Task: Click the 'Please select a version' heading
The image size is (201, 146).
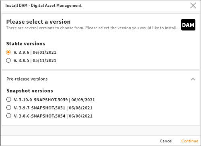Action: click(39, 22)
